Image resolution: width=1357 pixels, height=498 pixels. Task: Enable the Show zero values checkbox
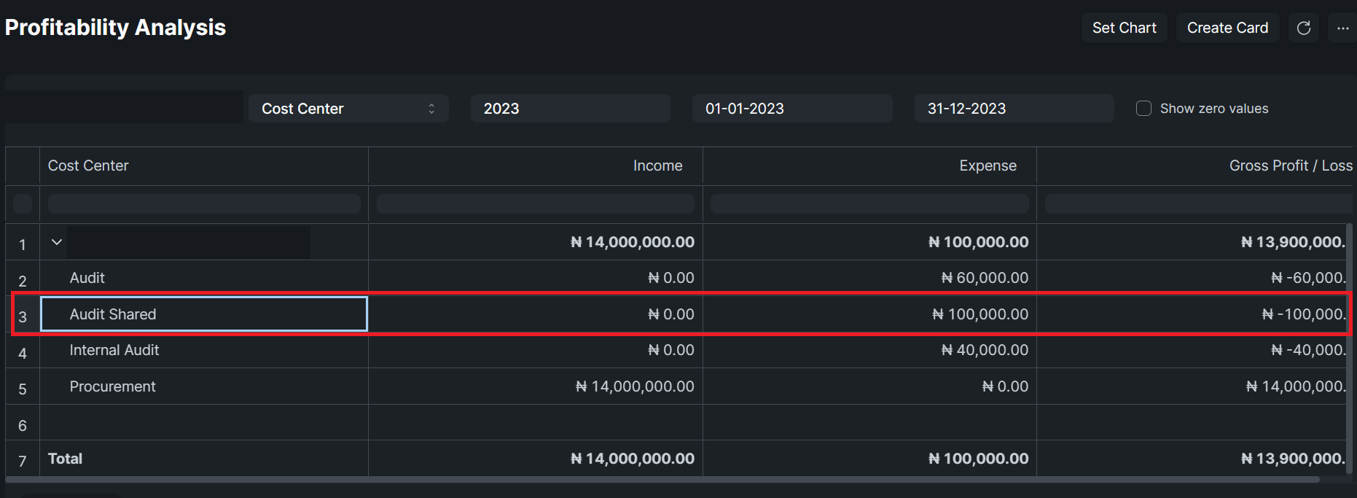coord(1143,109)
